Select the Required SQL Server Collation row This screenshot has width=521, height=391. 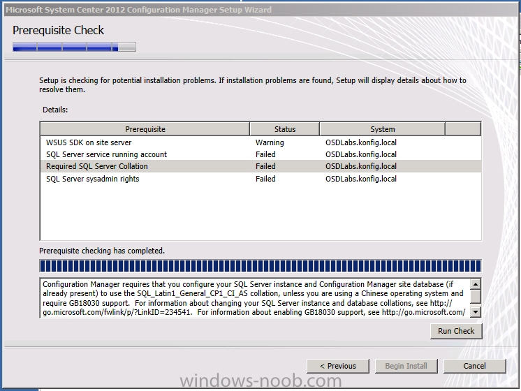[x=260, y=166]
